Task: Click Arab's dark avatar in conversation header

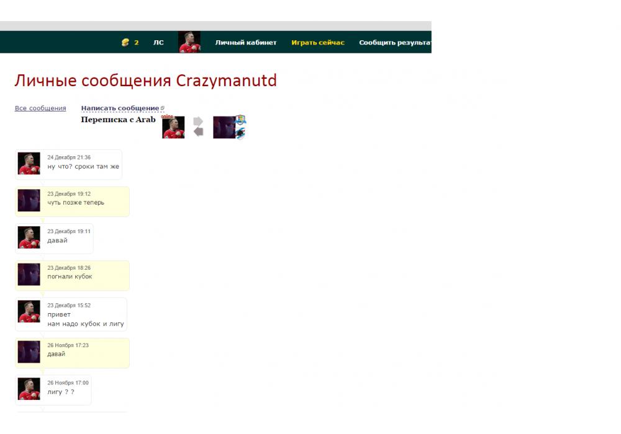Action: (x=224, y=127)
